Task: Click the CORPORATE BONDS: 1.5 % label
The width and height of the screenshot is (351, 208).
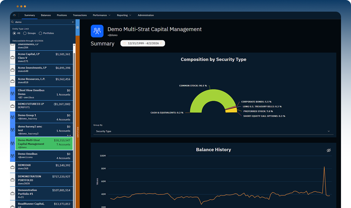Action: 256,102
